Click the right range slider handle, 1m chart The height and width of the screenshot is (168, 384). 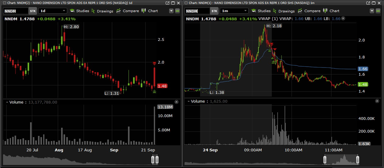point(358,160)
